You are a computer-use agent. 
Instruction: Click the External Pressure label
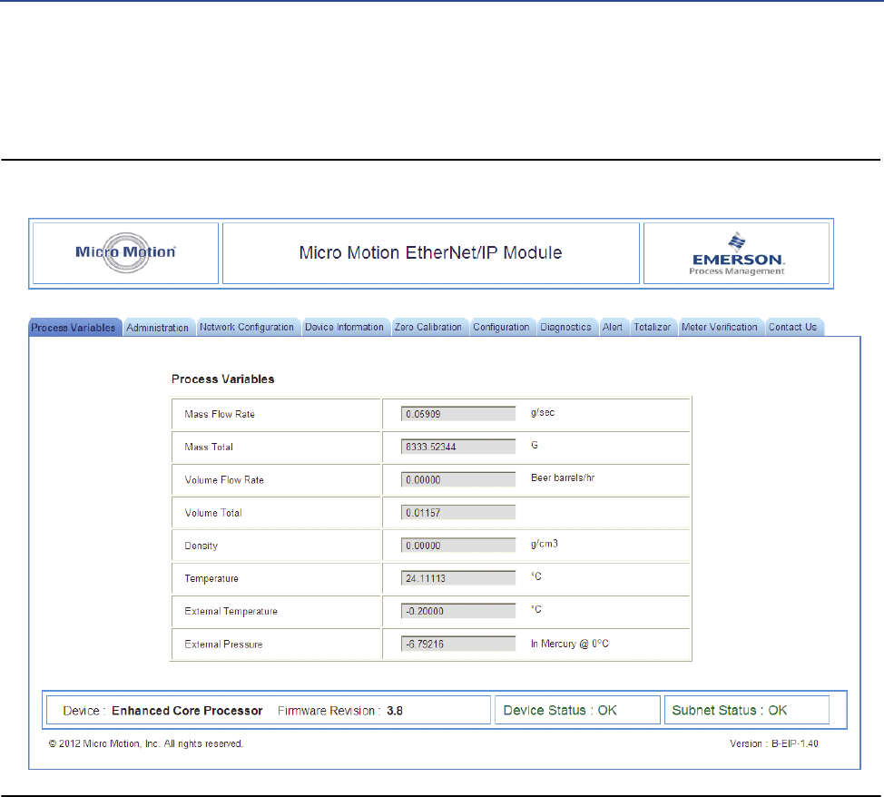coord(223,644)
